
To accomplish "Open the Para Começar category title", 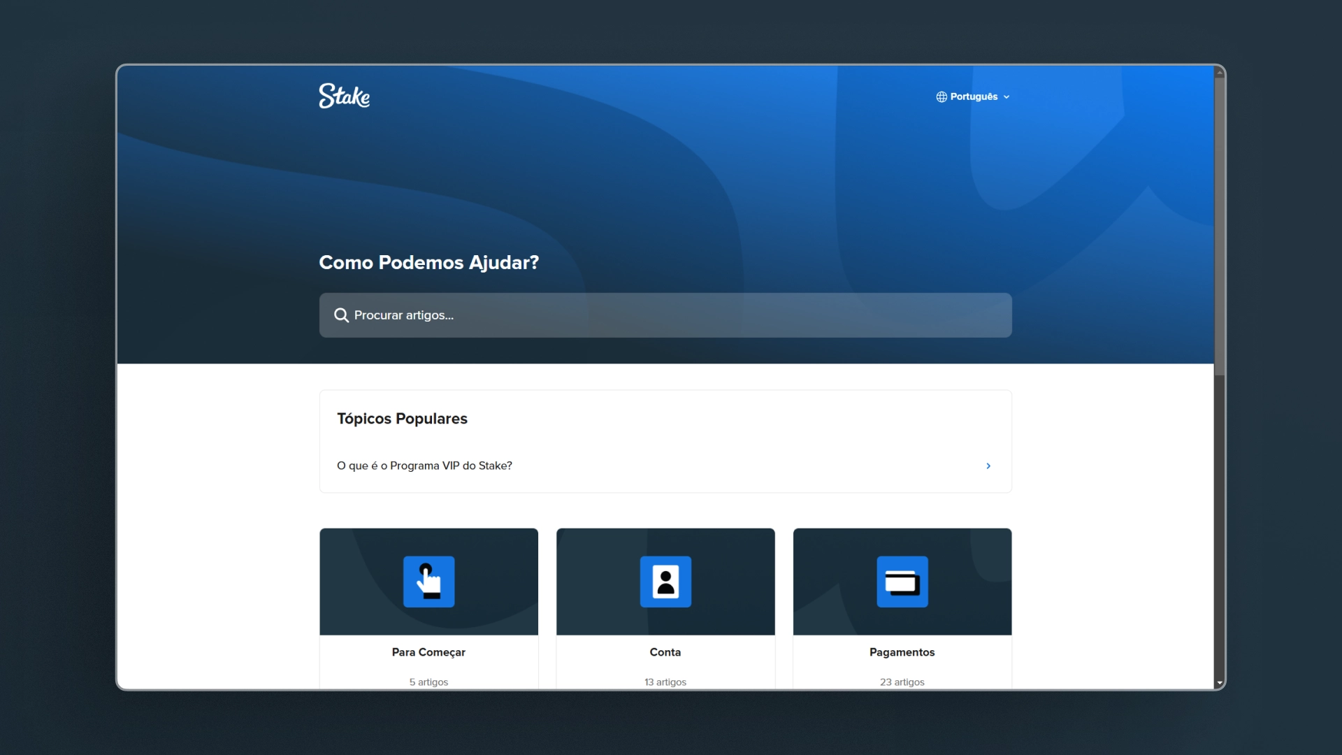I will [428, 652].
